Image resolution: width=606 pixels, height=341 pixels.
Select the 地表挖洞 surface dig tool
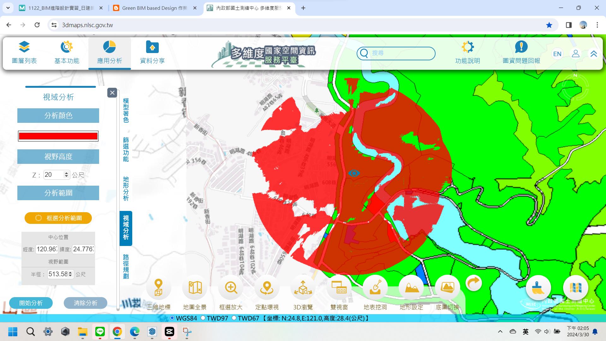(x=375, y=288)
